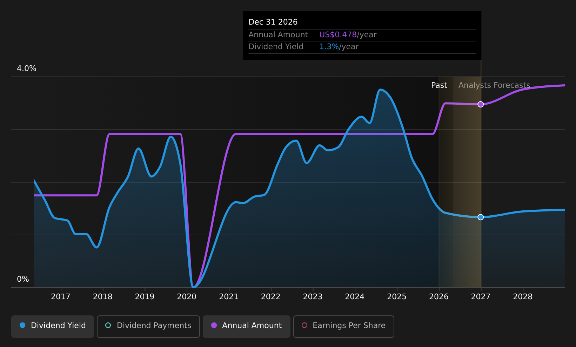Click the Dividend Yield tooltip row label
The height and width of the screenshot is (347, 576).
tap(276, 47)
